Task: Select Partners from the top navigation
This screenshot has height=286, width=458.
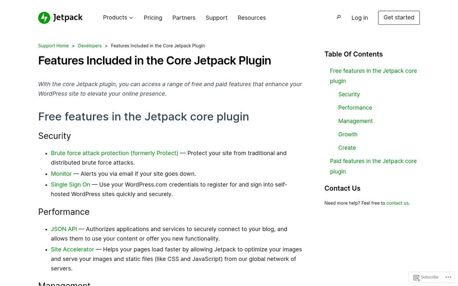Action: 184,18
